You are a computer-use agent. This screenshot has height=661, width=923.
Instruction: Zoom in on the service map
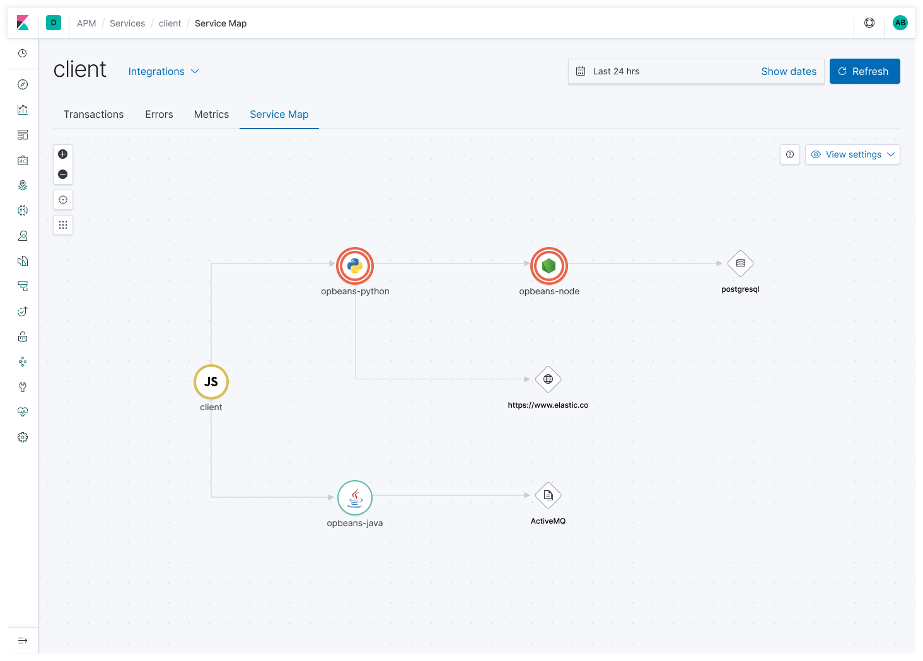point(62,154)
